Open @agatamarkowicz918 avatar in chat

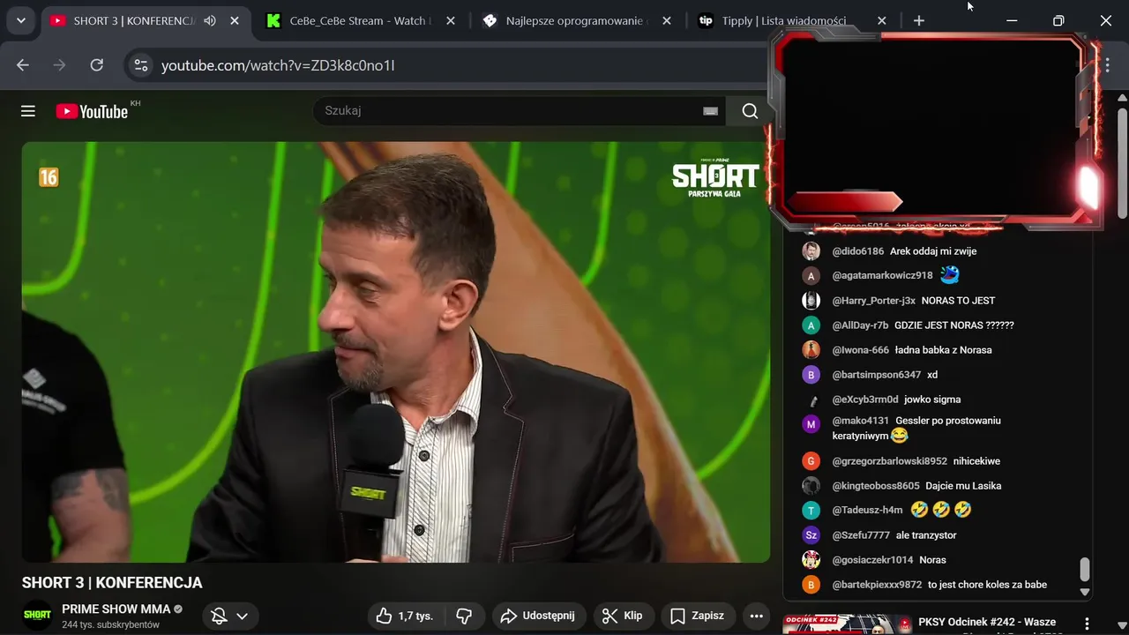(811, 276)
